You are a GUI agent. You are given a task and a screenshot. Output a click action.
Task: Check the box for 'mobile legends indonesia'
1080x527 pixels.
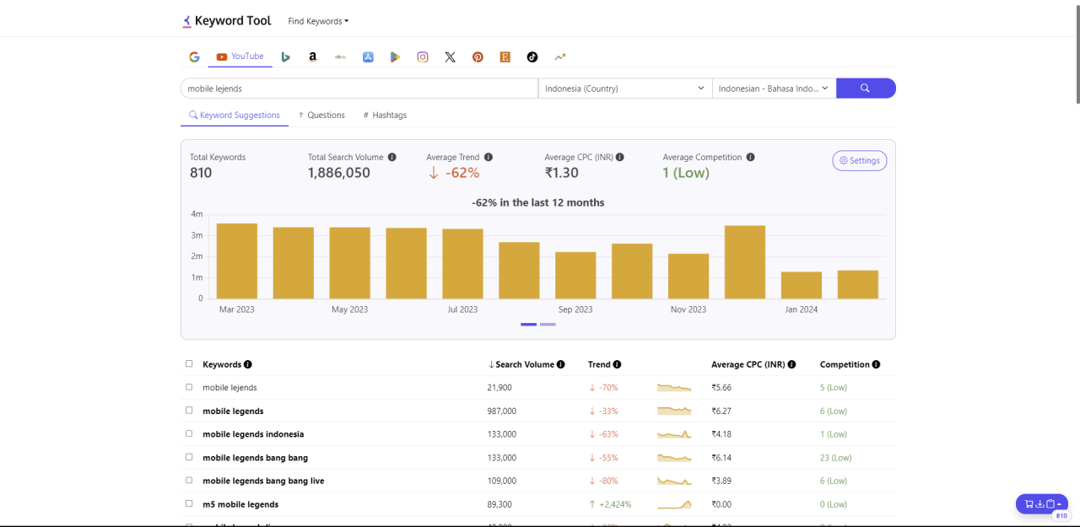189,434
